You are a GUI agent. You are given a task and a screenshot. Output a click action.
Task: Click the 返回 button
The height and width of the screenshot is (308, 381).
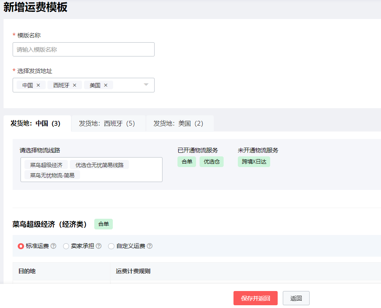(296, 298)
